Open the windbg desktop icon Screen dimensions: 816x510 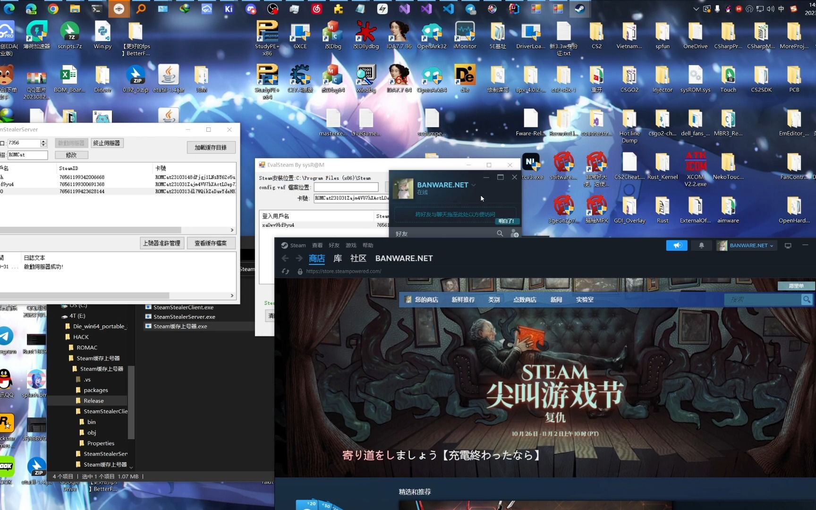[366, 78]
